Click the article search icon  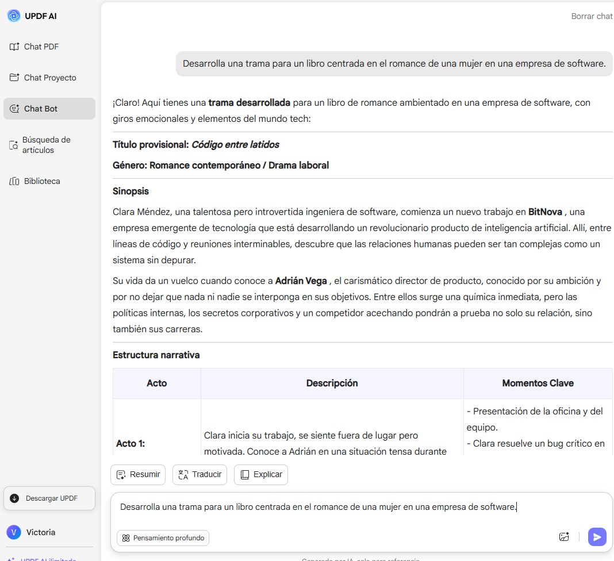pos(14,145)
